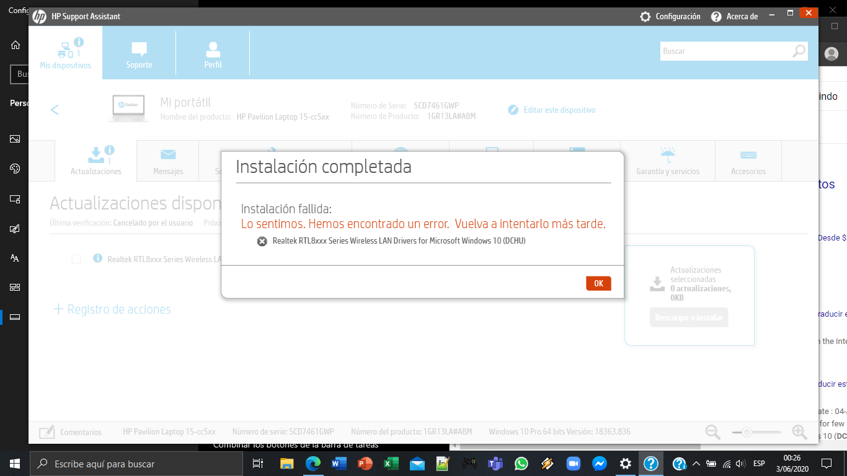Click the volume speaker tray icon
The height and width of the screenshot is (476, 847).
point(742,463)
